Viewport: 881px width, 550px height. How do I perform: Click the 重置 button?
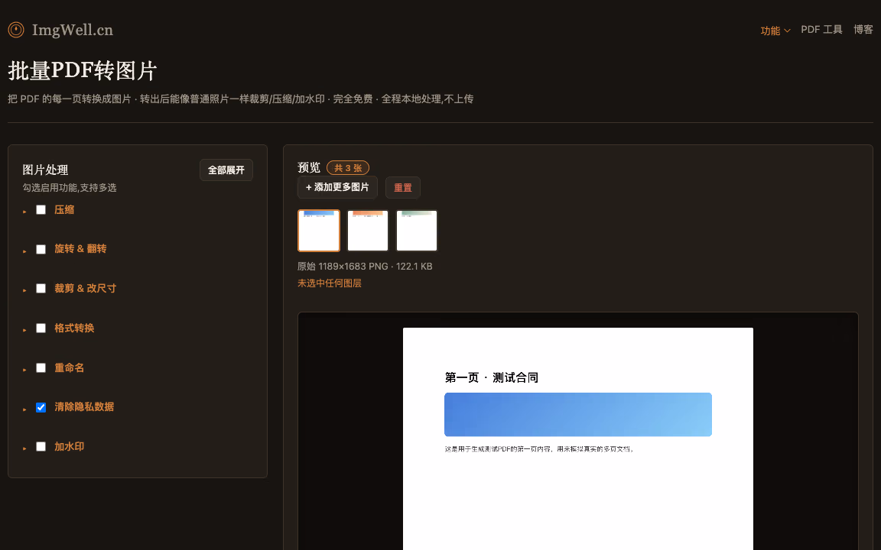click(403, 187)
